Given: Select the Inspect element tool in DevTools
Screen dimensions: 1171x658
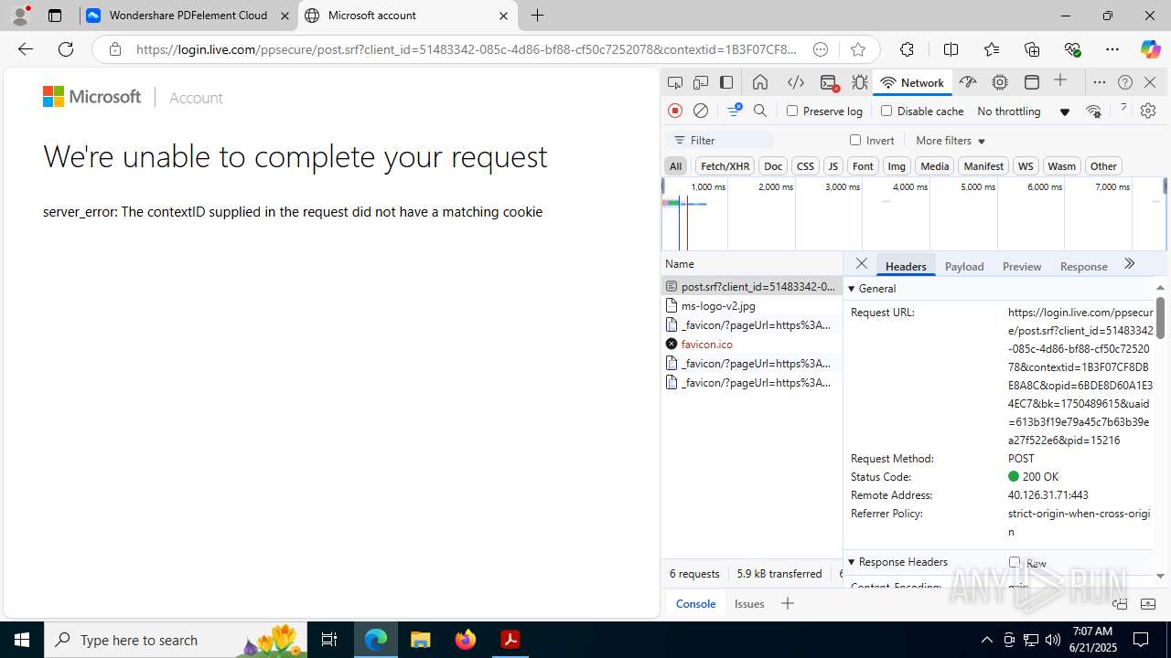Looking at the screenshot, I should pyautogui.click(x=675, y=82).
